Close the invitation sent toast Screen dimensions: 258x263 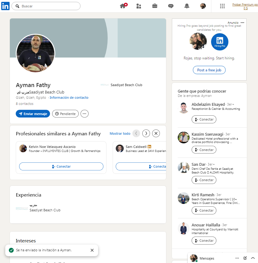(92, 250)
